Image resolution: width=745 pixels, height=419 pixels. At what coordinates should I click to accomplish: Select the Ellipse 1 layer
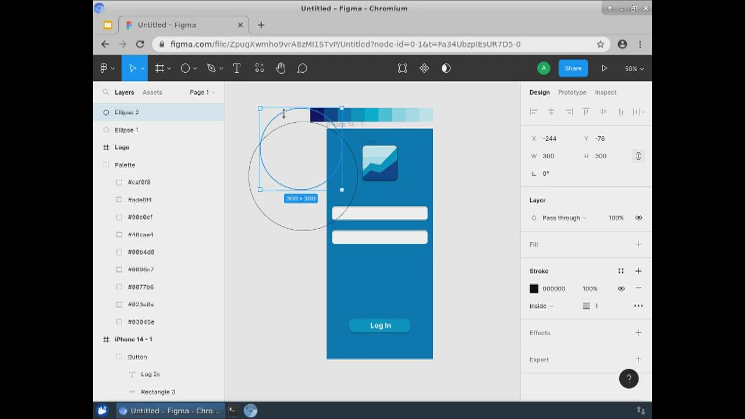click(126, 130)
